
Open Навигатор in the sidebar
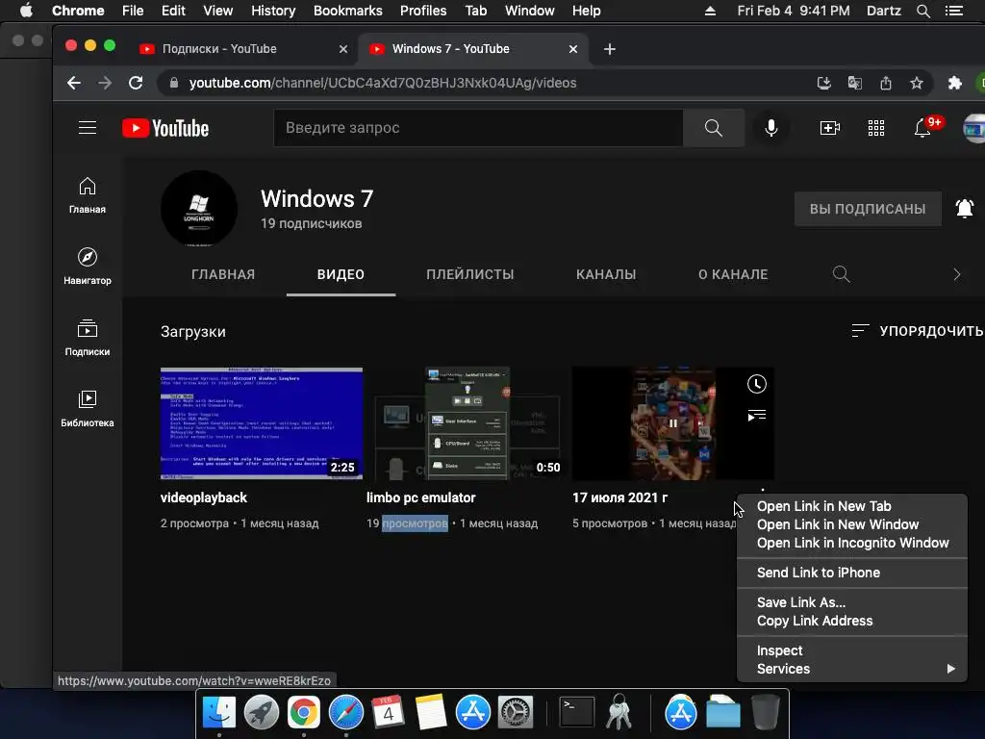click(x=88, y=267)
